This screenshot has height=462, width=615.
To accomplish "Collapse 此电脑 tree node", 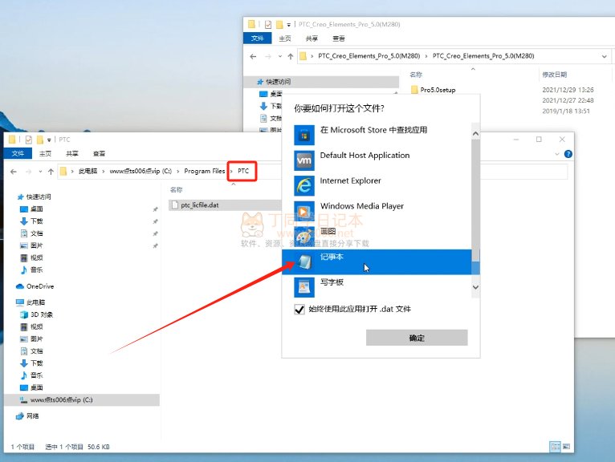I will 10,302.
